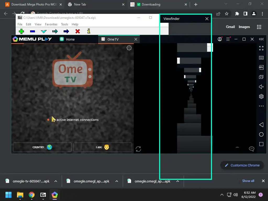Click the OmeTV refresh camera icon
Viewport: 268px width, 201px height.
pyautogui.click(x=138, y=149)
